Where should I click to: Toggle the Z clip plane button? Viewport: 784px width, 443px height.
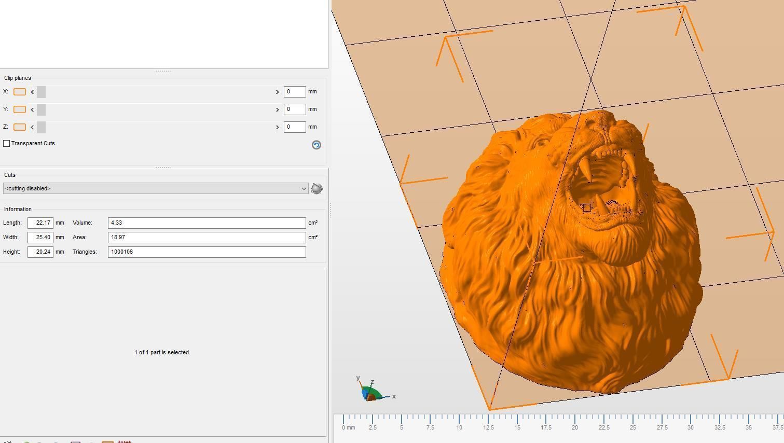pyautogui.click(x=20, y=127)
